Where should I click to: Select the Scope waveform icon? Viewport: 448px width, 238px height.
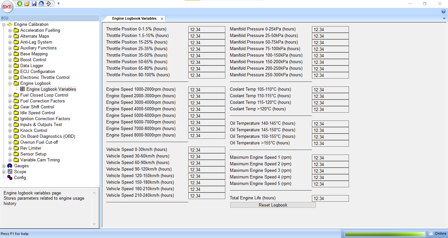tap(10, 172)
